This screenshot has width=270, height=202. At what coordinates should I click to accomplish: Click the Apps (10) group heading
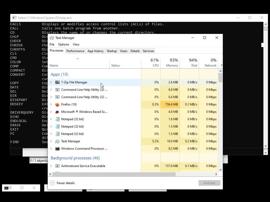click(59, 74)
